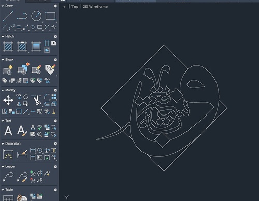Open the Leader section gear settings
Viewport: 259px width, 201px height.
[55, 167]
